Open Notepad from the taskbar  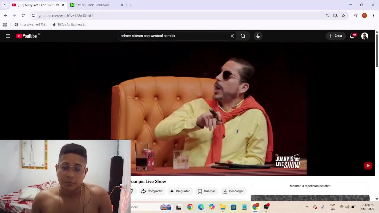pyautogui.click(x=244, y=207)
